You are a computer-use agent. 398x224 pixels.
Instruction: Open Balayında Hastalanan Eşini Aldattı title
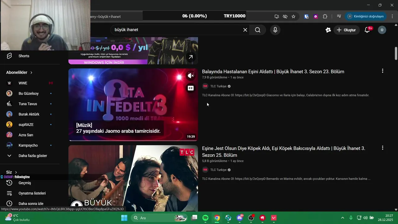pyautogui.click(x=273, y=72)
